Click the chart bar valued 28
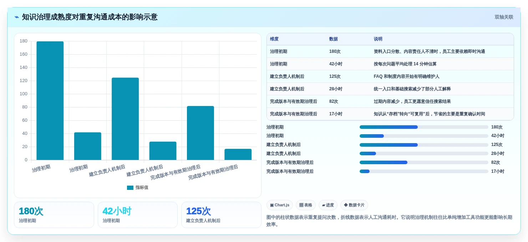Screen dimensions: 528x242 coord(163,151)
